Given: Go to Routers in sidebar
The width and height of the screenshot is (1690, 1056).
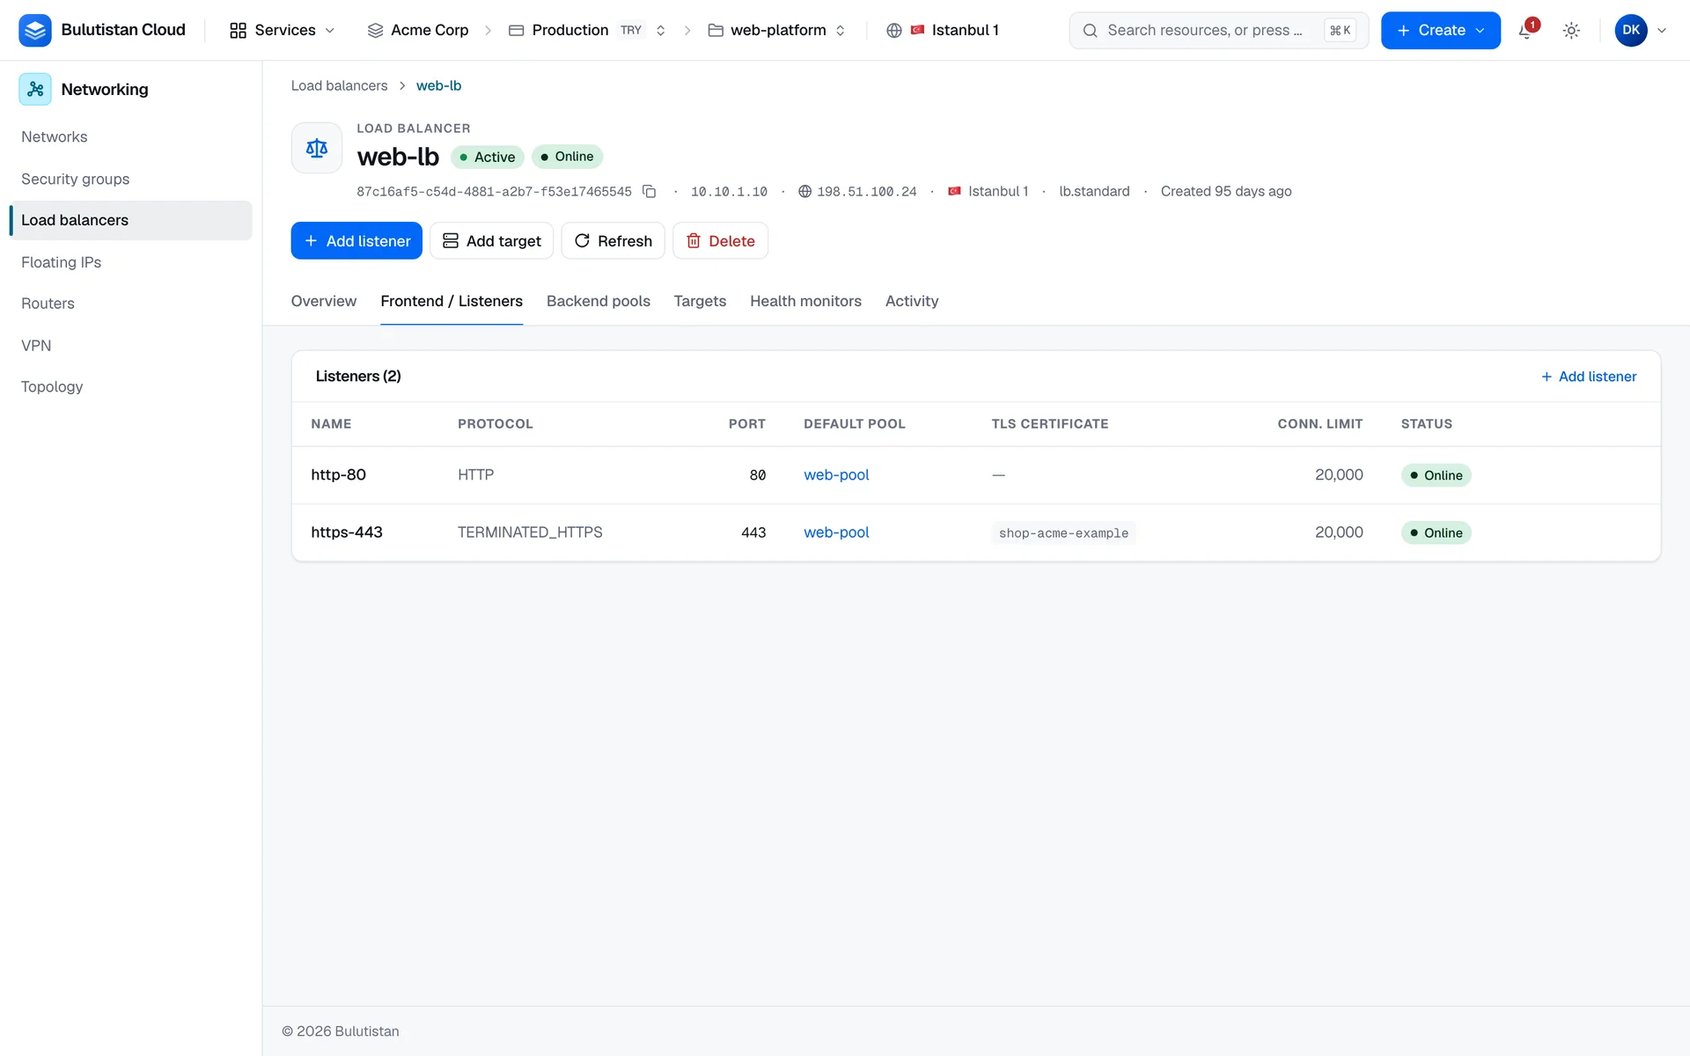Looking at the screenshot, I should coord(130,304).
